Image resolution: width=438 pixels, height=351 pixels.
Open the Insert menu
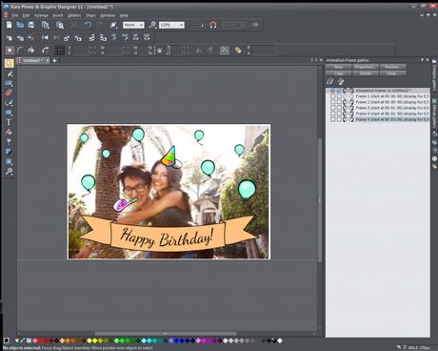coord(58,15)
